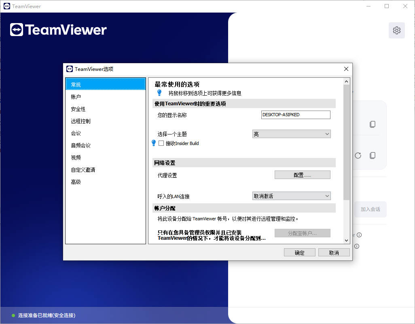Confirm options with the 确定 button
Image resolution: width=415 pixels, height=324 pixels.
pos(300,252)
